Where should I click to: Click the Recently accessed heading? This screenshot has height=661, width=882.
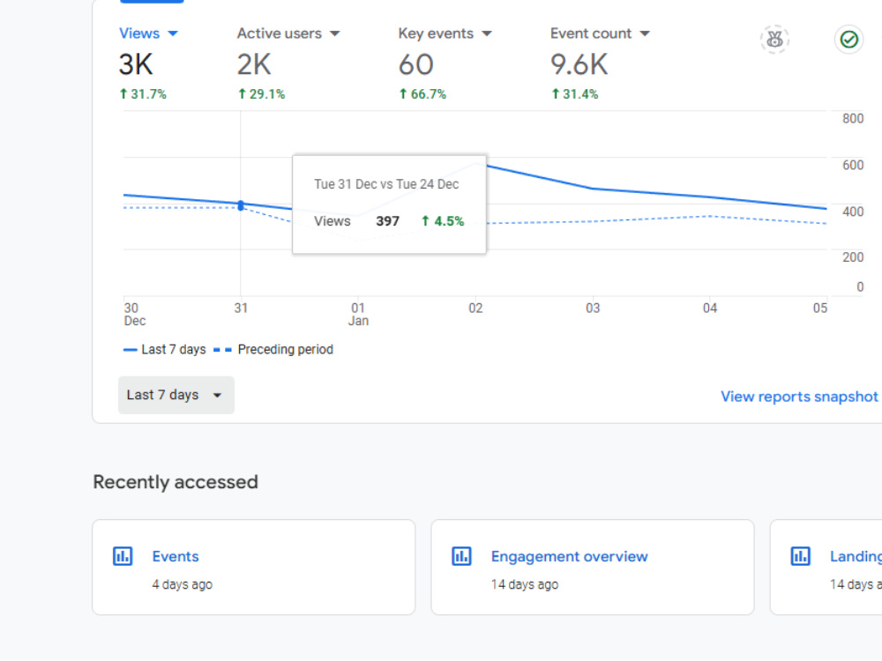tap(176, 482)
